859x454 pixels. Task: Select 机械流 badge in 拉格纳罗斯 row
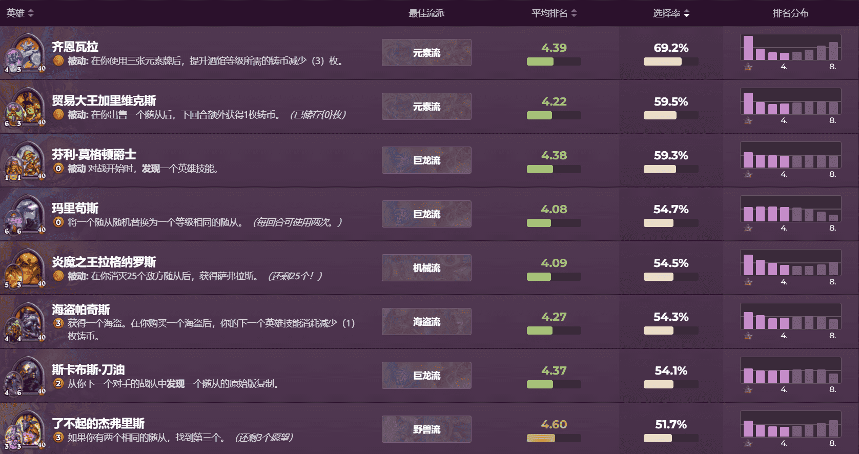click(426, 268)
